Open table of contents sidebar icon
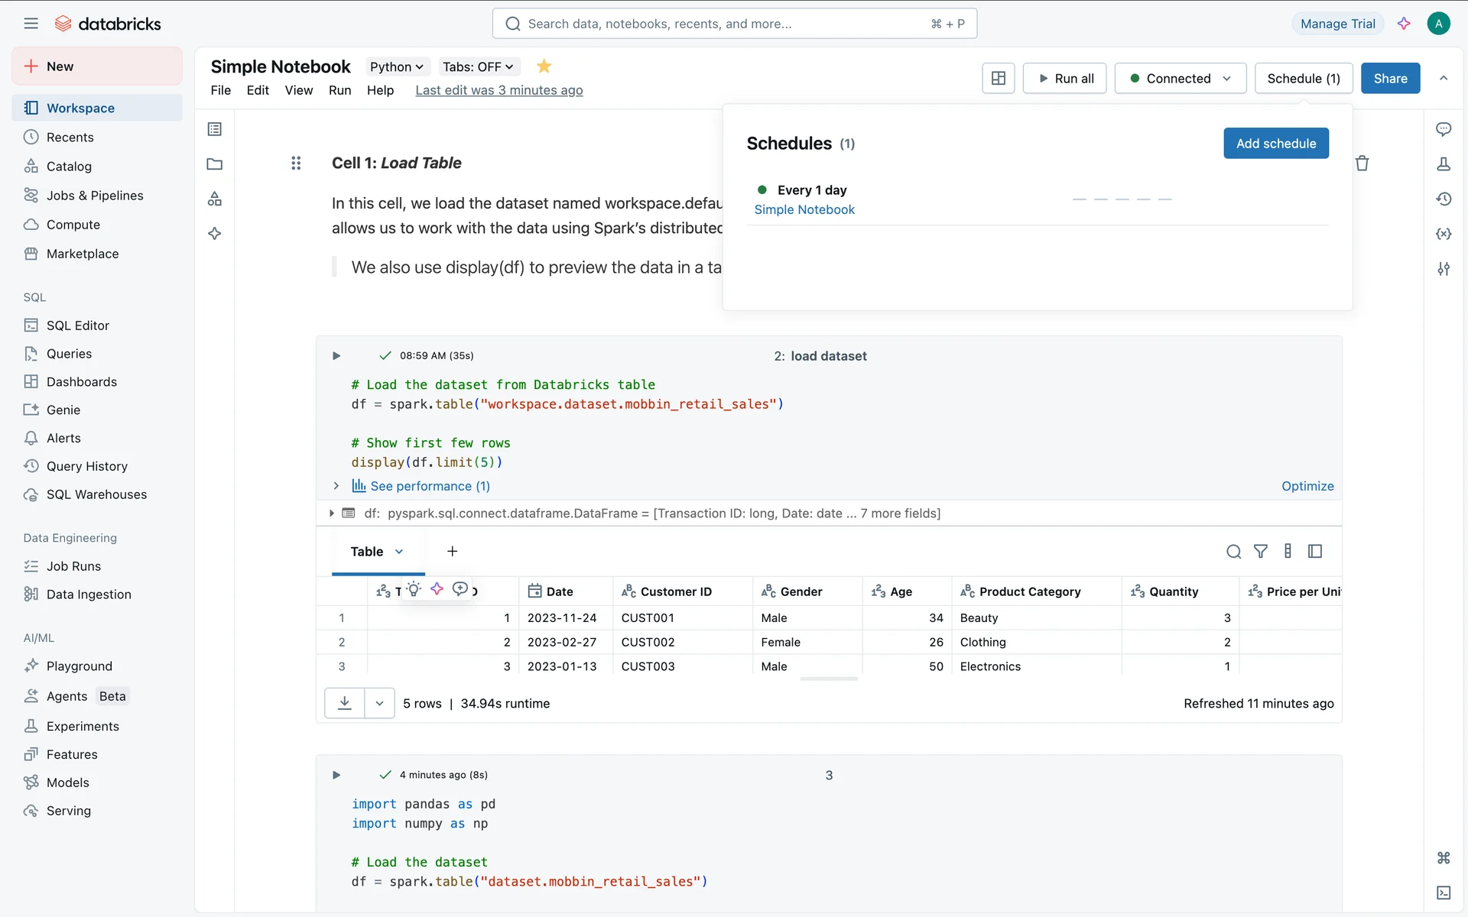This screenshot has height=917, width=1468. tap(215, 129)
